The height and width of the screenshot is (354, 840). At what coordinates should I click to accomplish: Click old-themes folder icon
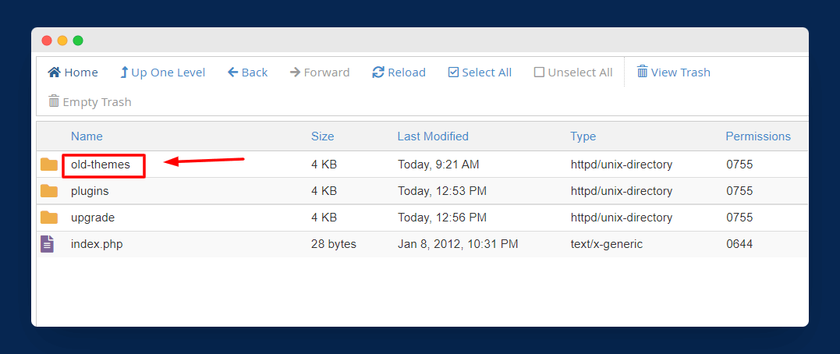(x=49, y=165)
